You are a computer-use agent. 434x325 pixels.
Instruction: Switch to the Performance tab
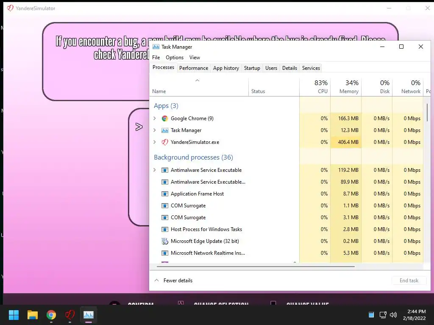point(194,68)
